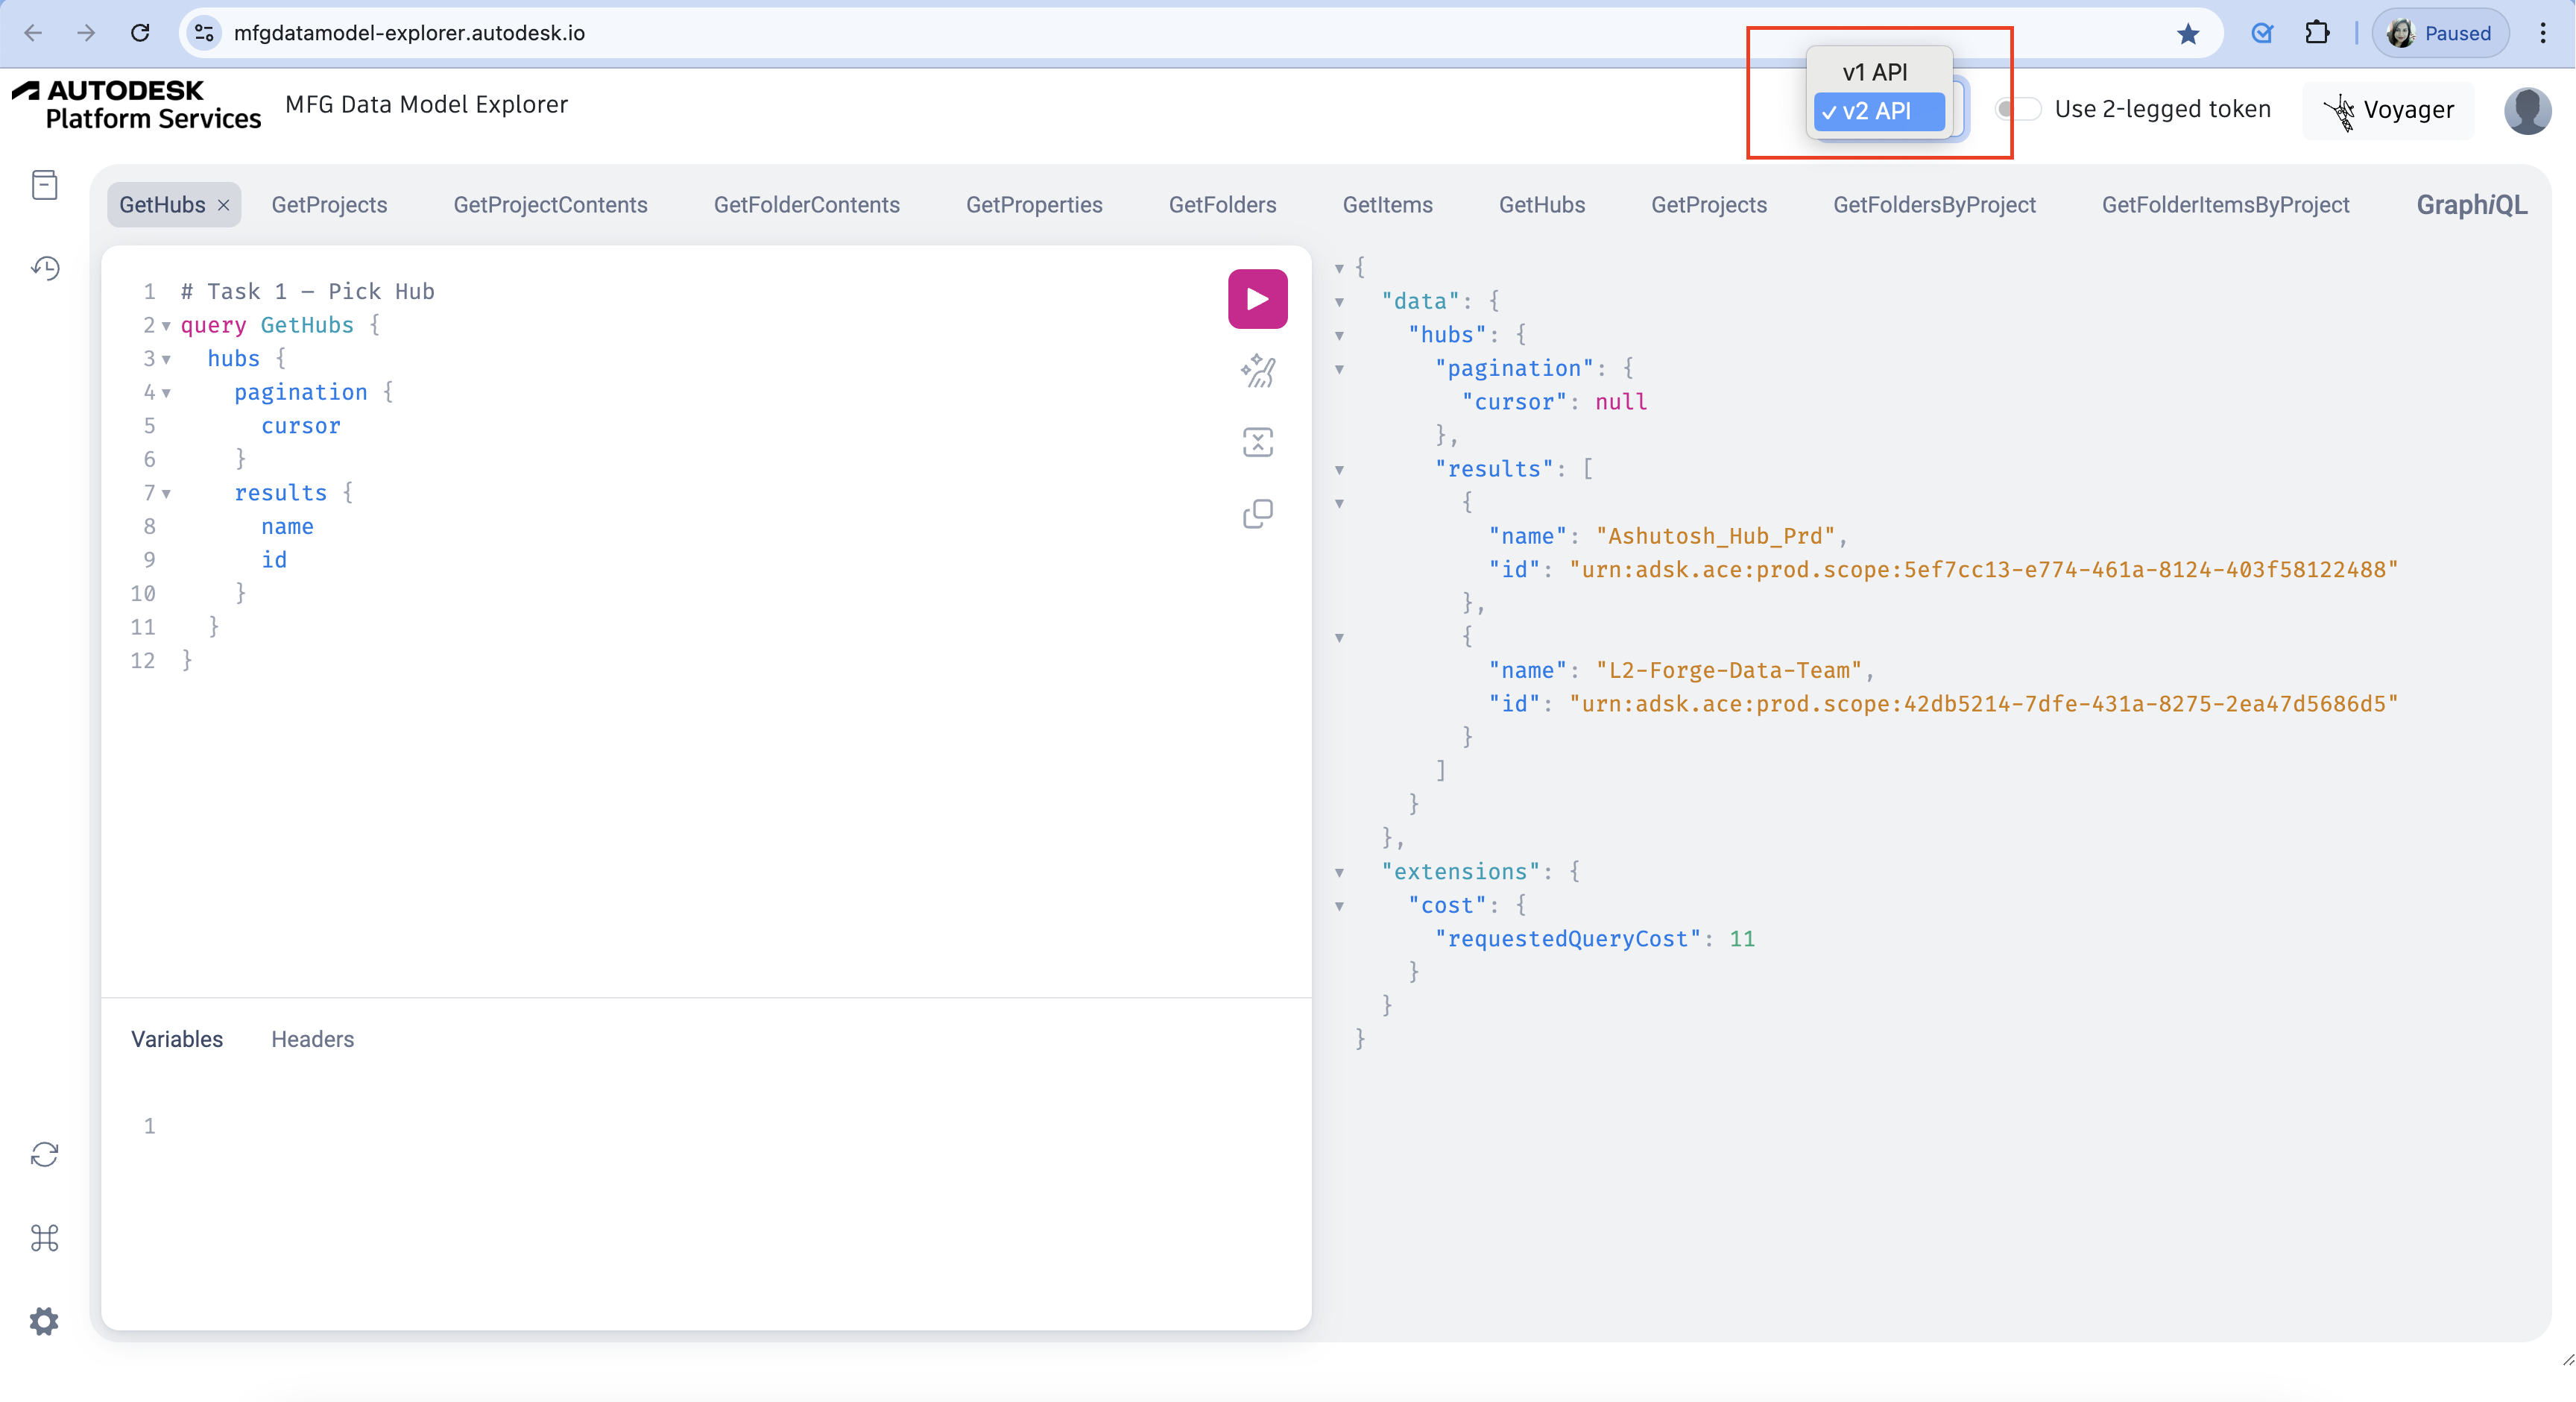The image size is (2576, 1402).
Task: Fold the results block on line 7
Action: pos(166,494)
